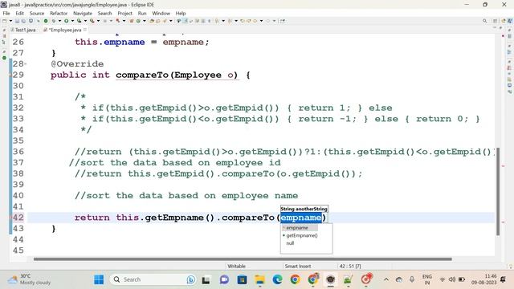Close the Employee.java editor tab
The image size is (514, 289).
coord(85,30)
